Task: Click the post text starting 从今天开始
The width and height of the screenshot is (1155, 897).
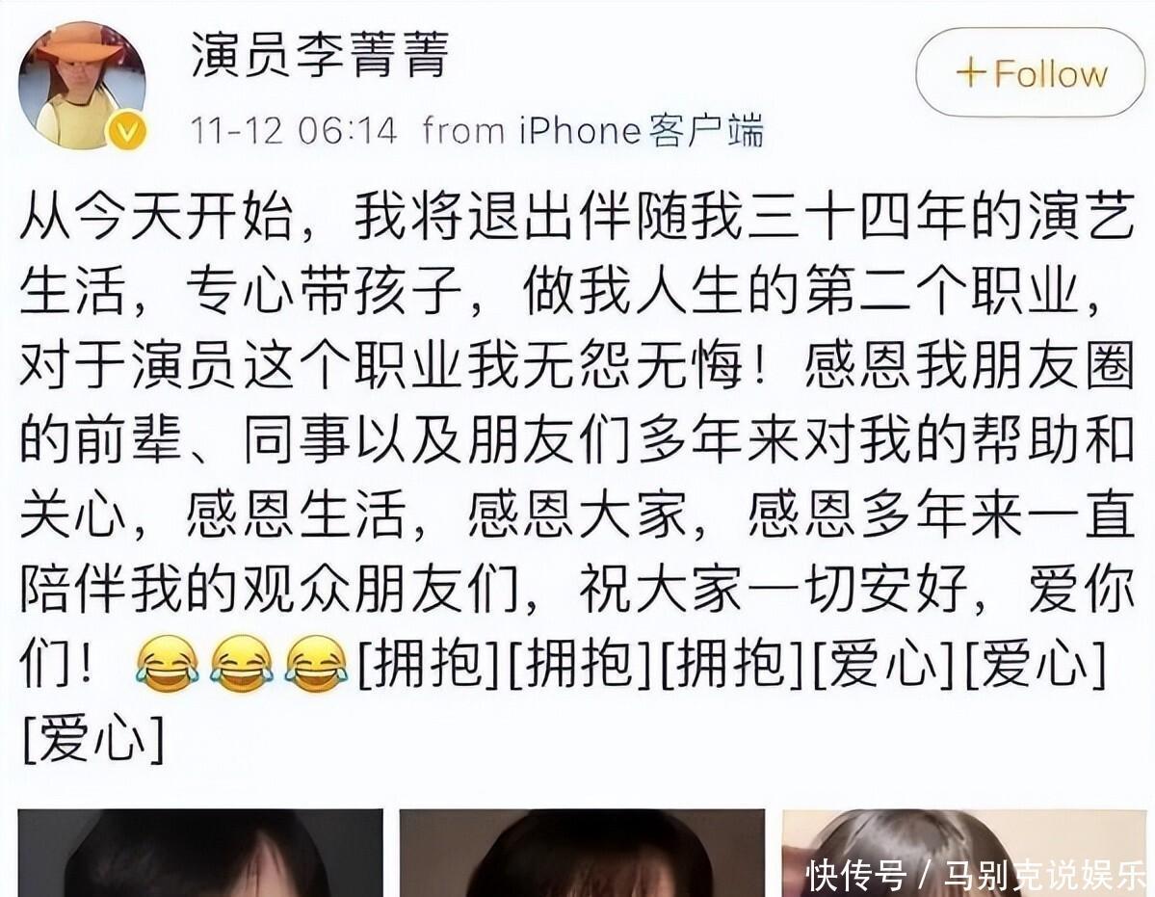Action: 577,479
